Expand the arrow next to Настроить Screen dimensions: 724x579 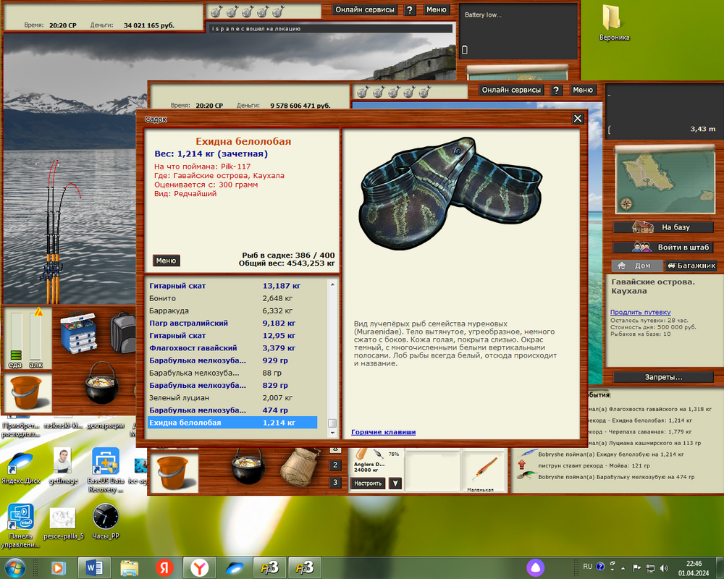tap(395, 483)
